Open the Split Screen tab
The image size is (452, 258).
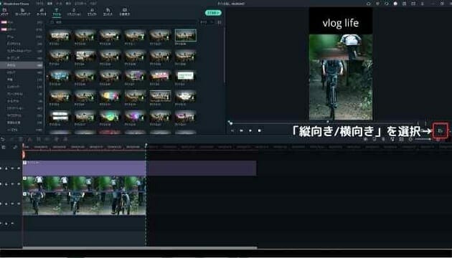tap(125, 11)
